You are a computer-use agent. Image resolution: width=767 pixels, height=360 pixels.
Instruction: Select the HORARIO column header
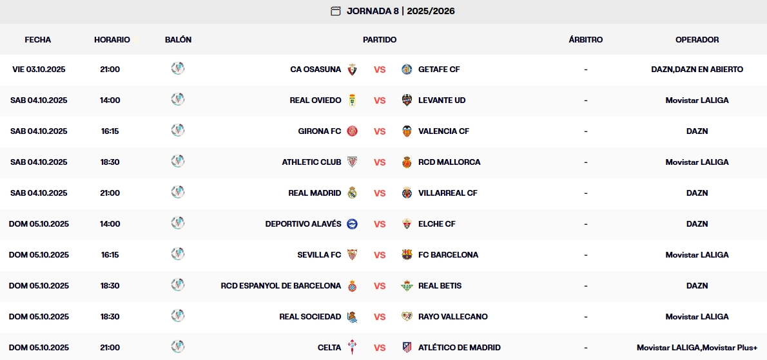pos(112,40)
